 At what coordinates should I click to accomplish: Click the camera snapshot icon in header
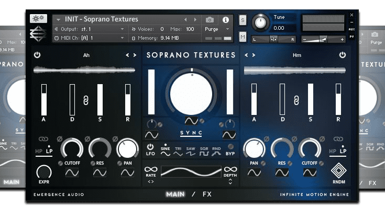point(210,20)
